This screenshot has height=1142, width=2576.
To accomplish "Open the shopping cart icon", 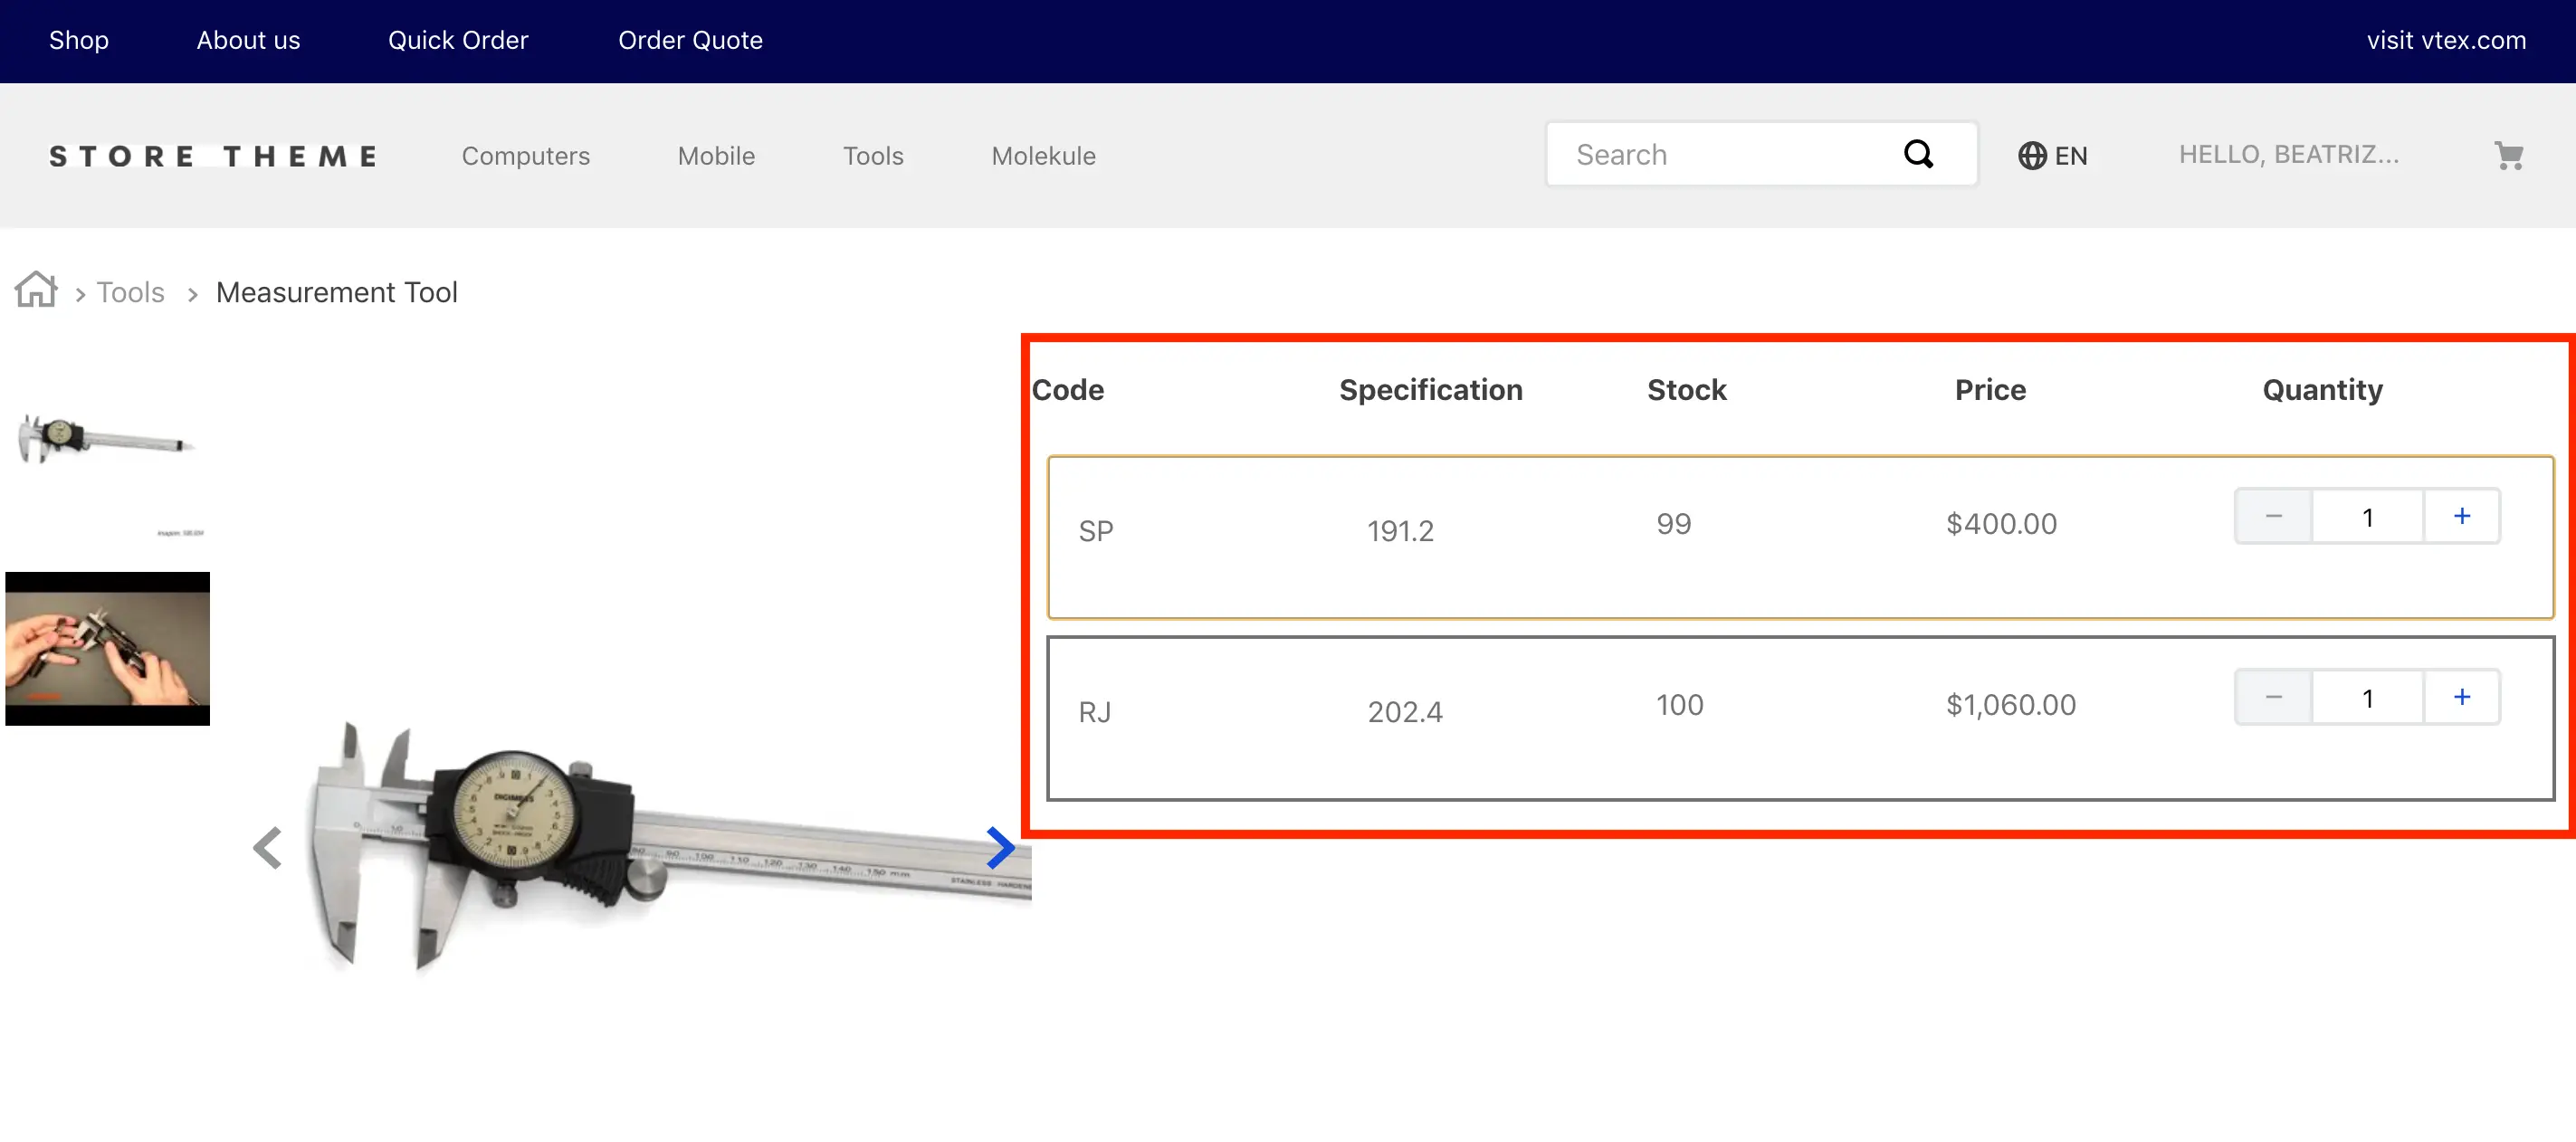I will (x=2507, y=155).
